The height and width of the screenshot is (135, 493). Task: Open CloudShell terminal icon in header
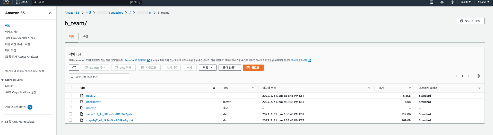pyautogui.click(x=431, y=2)
